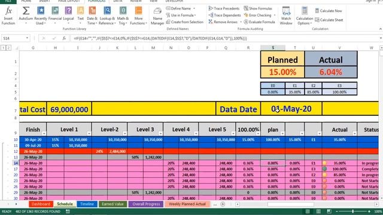Switch to the Dashboard sheet tab
Image resolution: width=383 pixels, height=215 pixels.
pos(41,204)
